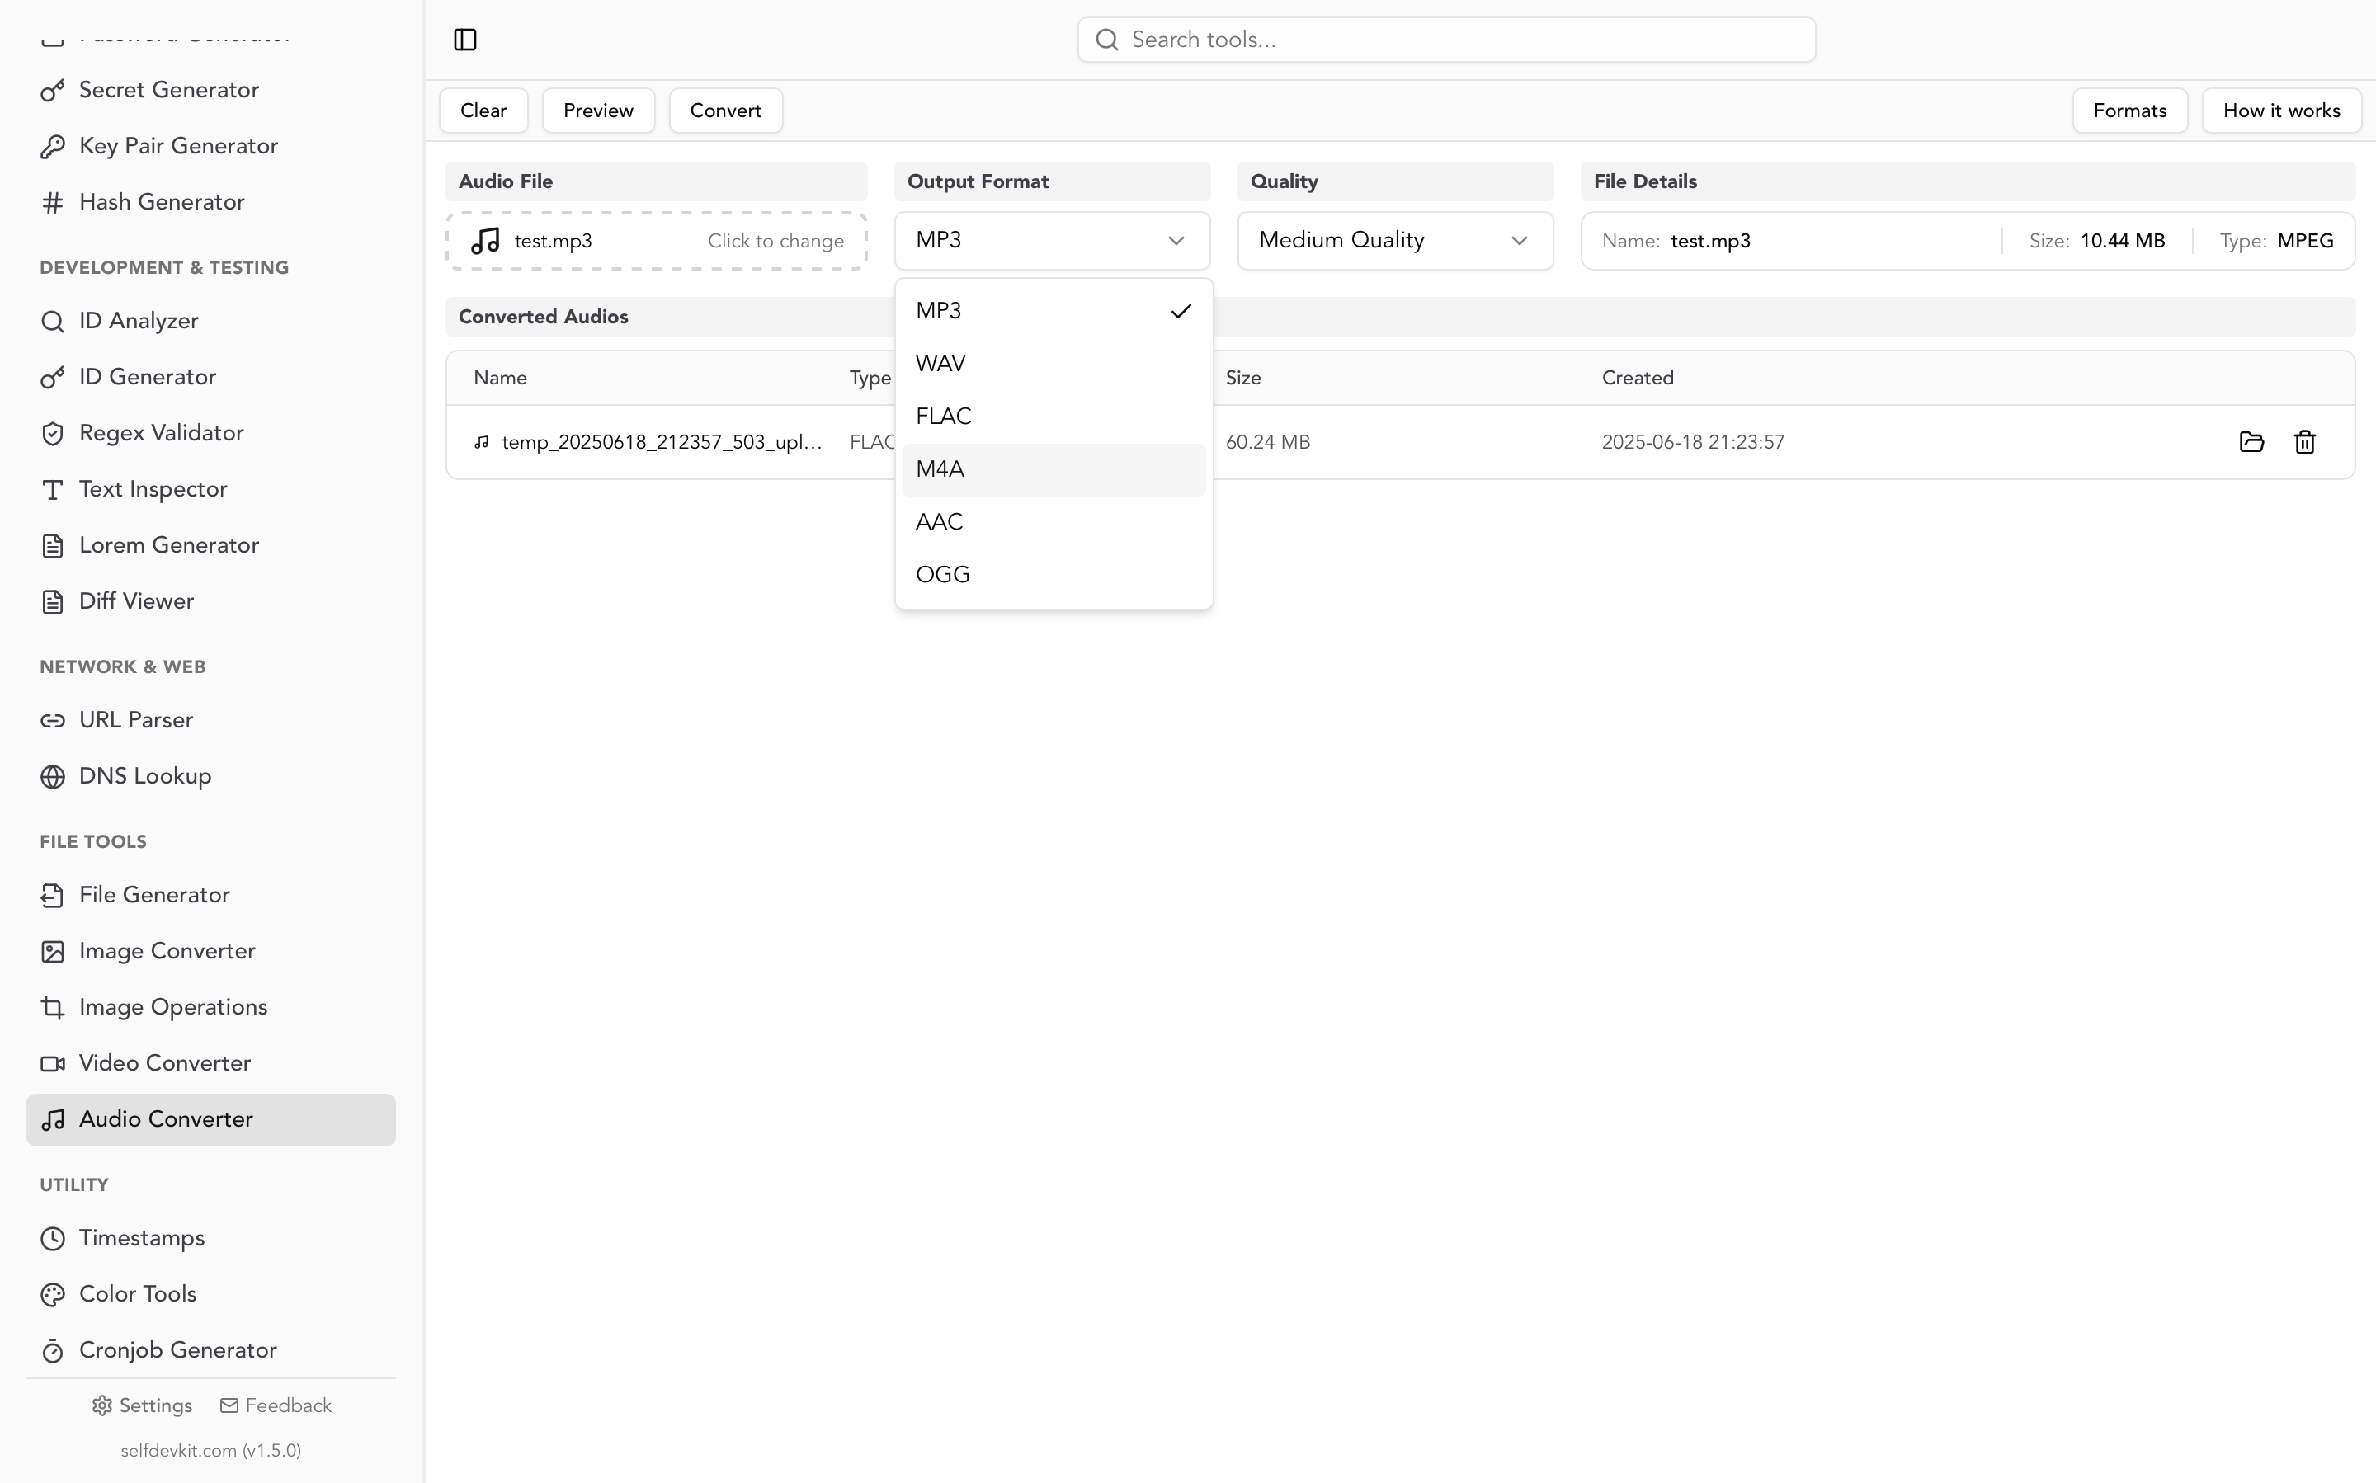
Task: Open the Formats info button
Action: click(x=2130, y=111)
